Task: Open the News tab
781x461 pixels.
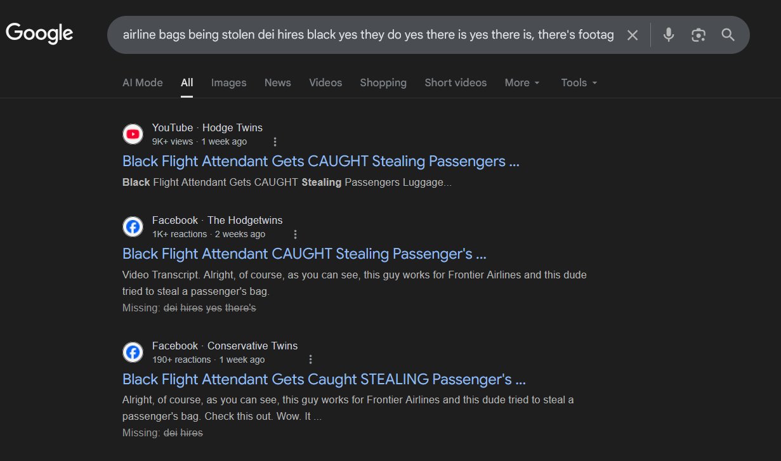Action: point(278,83)
